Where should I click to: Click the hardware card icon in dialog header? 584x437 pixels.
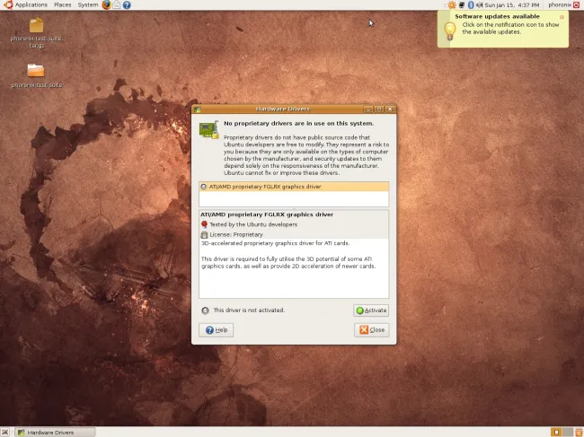pos(209,130)
